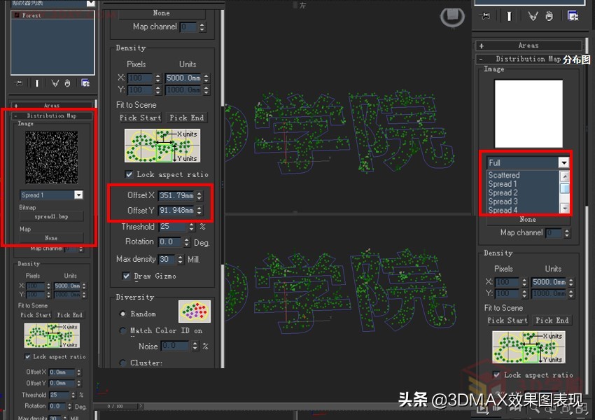Pin the modifier stack
Viewport: 595px width, 420px height.
click(19, 83)
